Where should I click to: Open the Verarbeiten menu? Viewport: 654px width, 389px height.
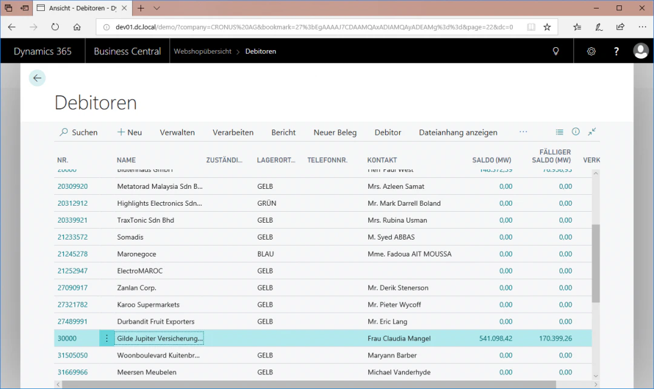point(233,132)
